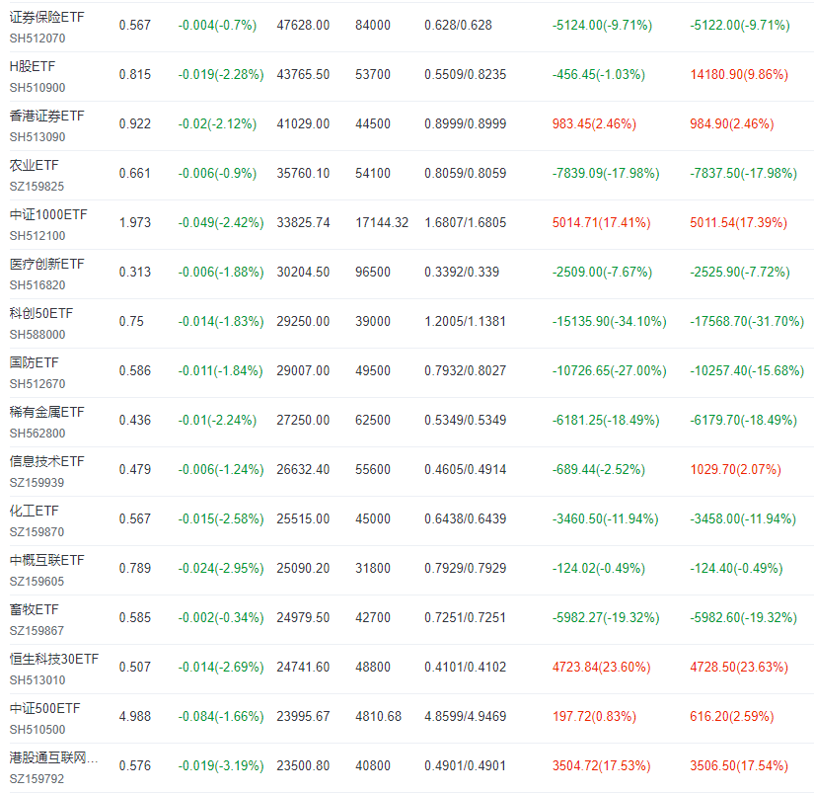Select the 信息技术ETF name
Viewport: 814px width, 793px height.
[46, 461]
